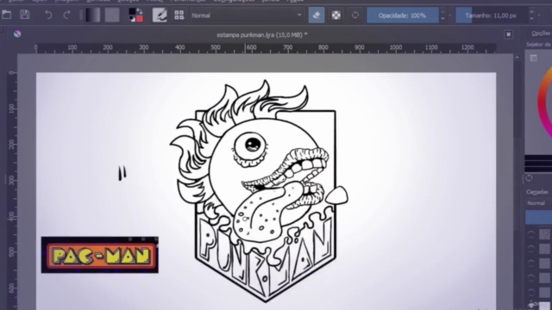Increase brush size with the stepper arrow
552x310 pixels.
pos(532,11)
